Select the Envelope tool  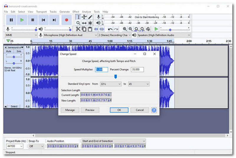tap(84, 17)
